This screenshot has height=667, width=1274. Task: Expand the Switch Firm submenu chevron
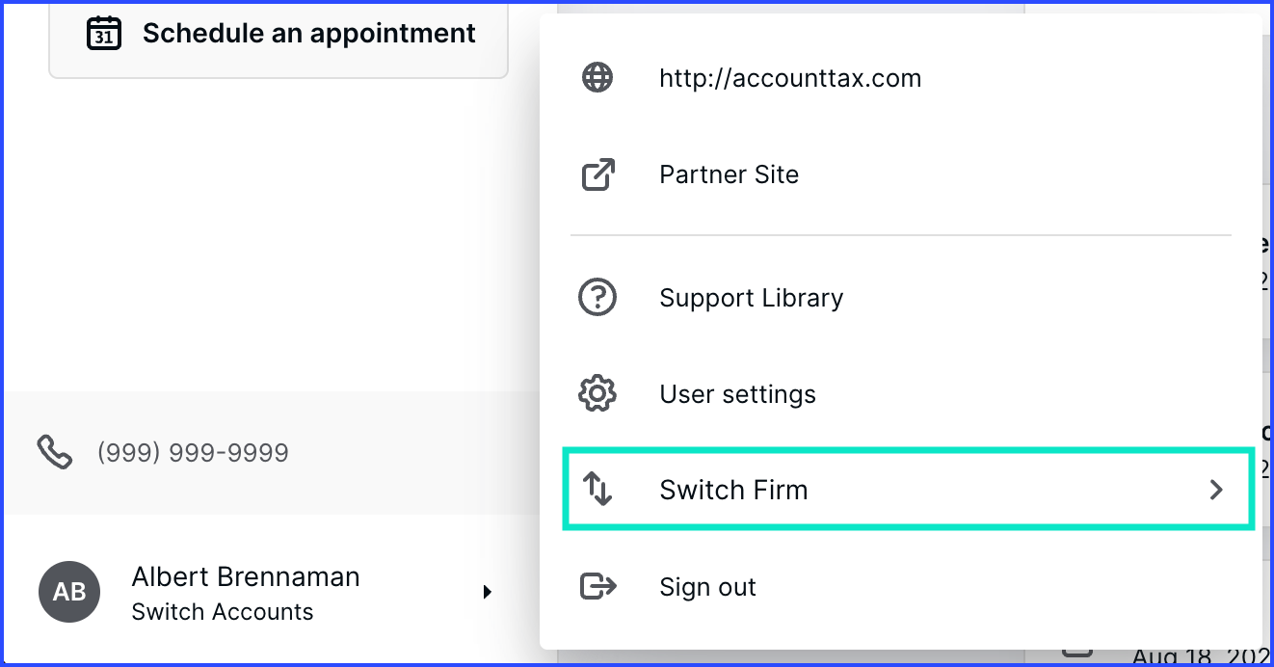coord(1216,490)
